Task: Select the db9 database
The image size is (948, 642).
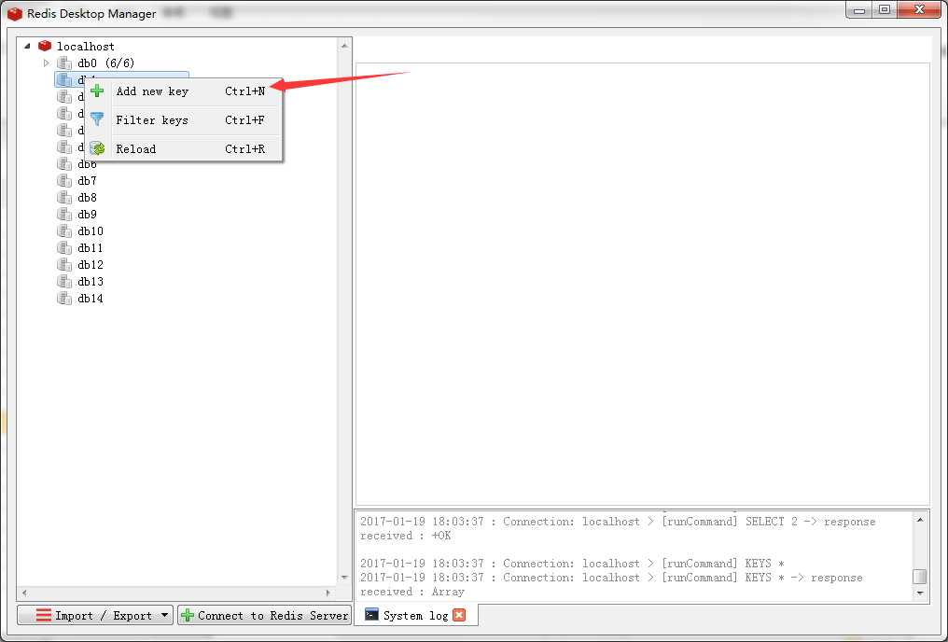Action: [87, 215]
